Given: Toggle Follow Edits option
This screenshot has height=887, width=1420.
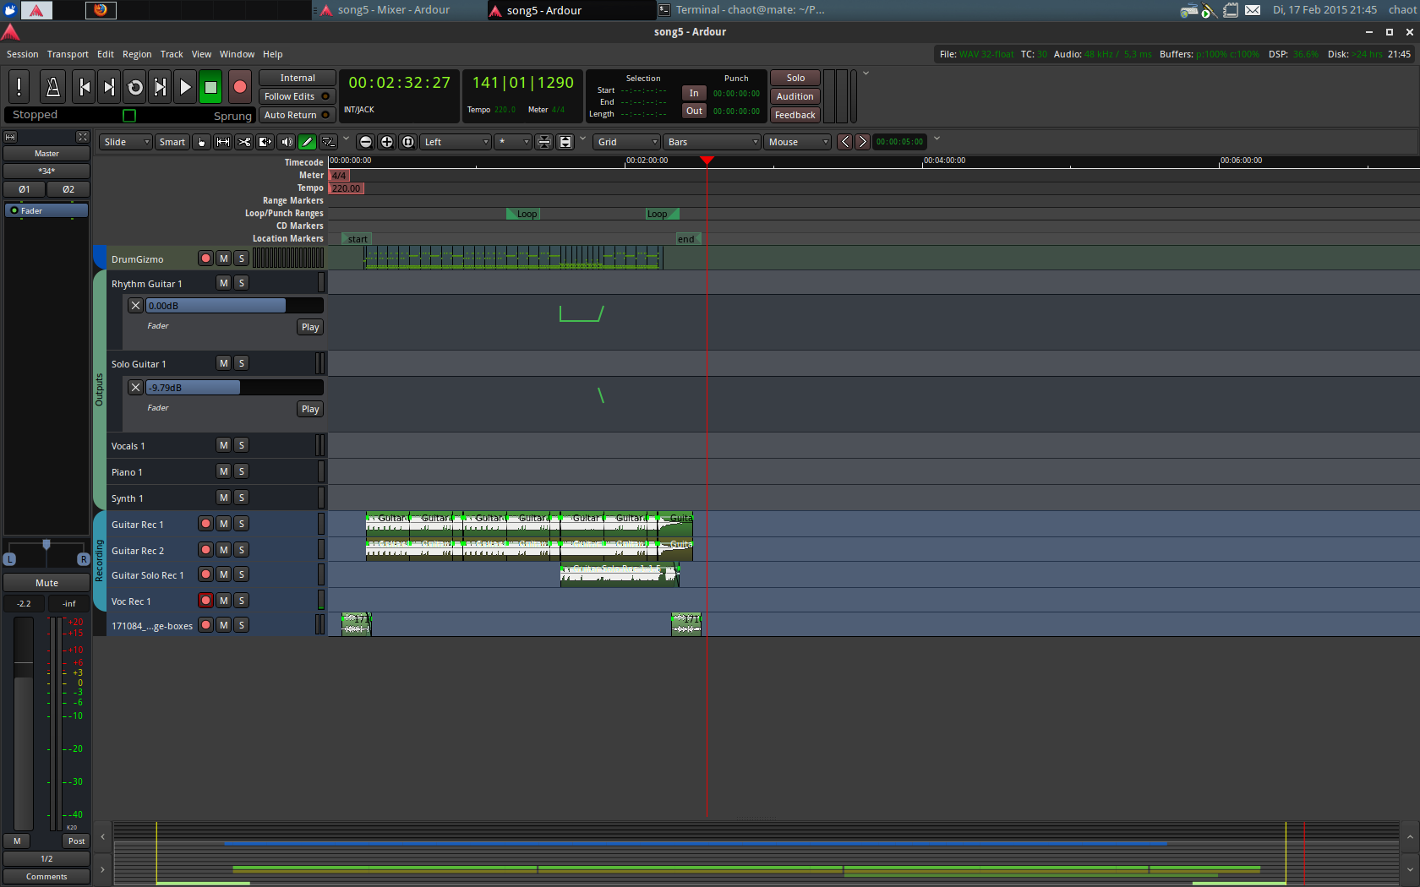Looking at the screenshot, I should 297,96.
